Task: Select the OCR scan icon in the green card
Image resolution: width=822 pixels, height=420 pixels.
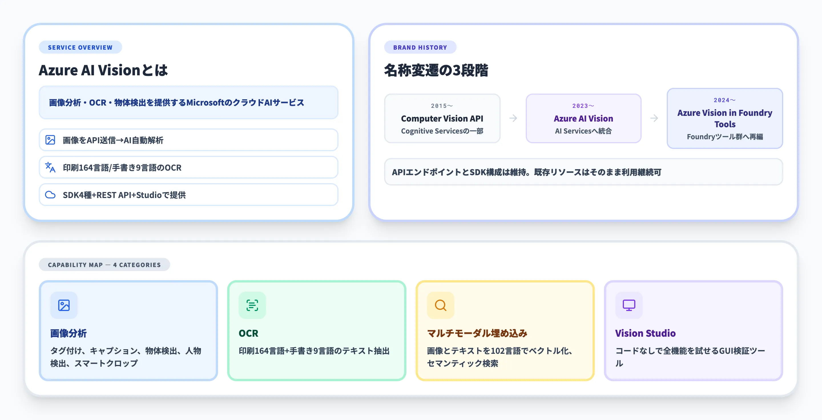Action: pyautogui.click(x=252, y=305)
